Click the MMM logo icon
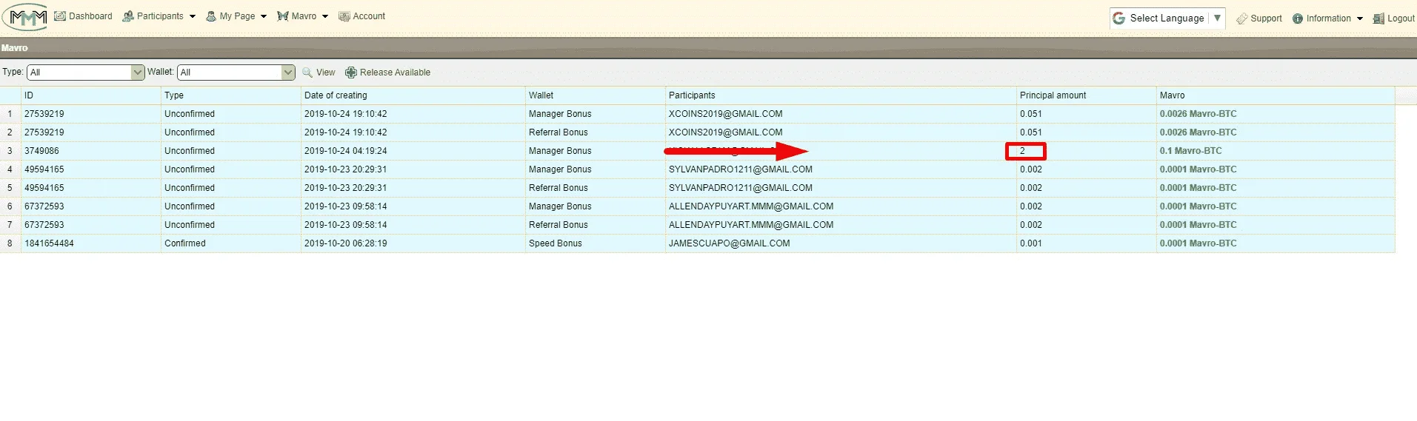This screenshot has height=421, width=1417. 25,17
